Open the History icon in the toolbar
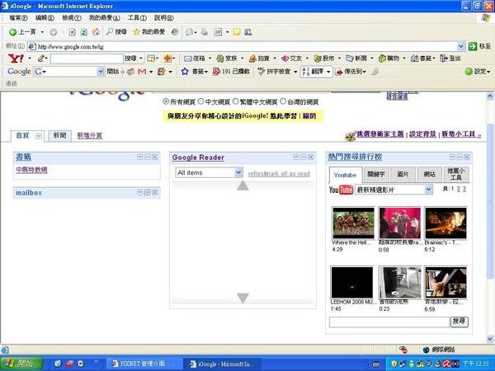The width and height of the screenshot is (495, 371). coord(175,32)
